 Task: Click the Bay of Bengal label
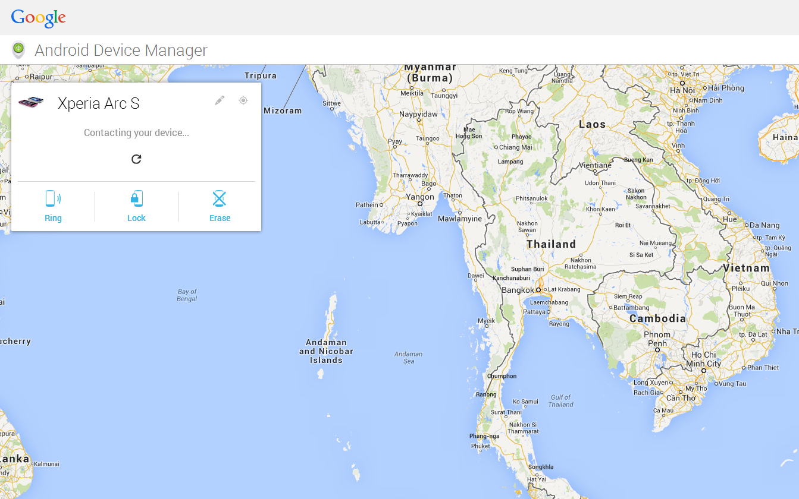pos(187,295)
